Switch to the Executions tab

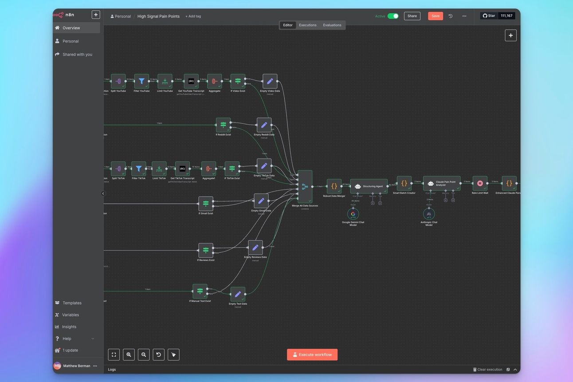tap(307, 25)
